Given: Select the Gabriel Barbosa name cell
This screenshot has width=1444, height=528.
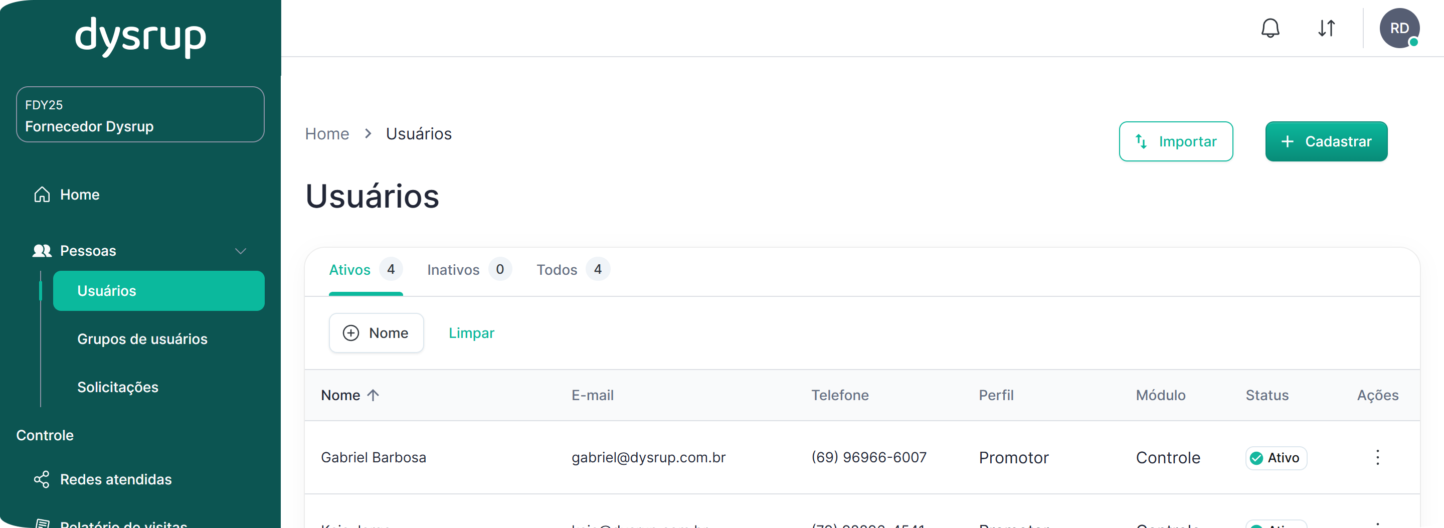Looking at the screenshot, I should tap(374, 457).
